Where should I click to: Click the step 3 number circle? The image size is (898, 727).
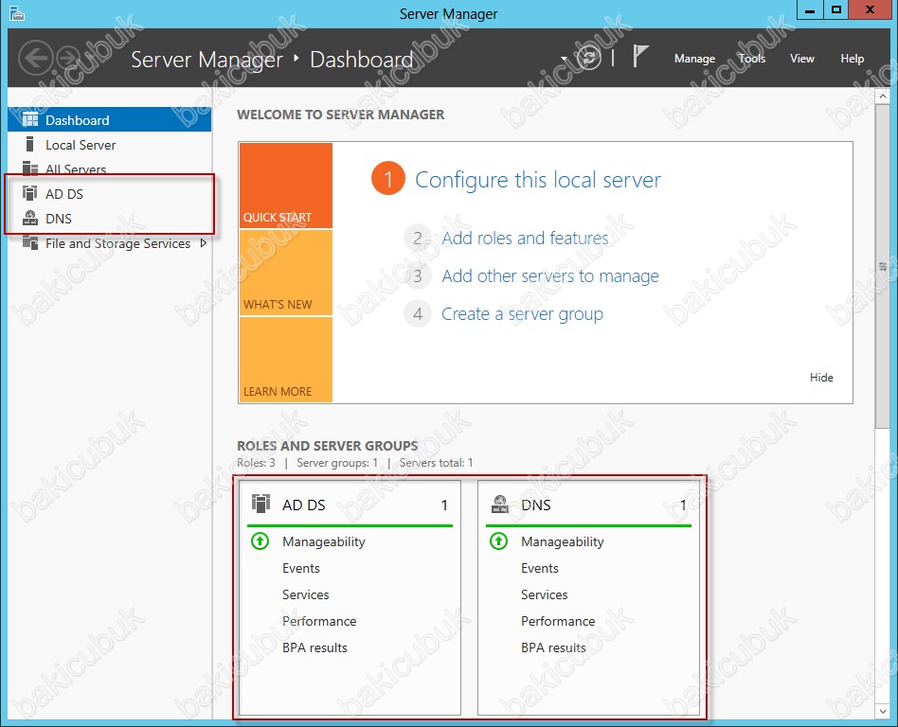click(x=418, y=275)
